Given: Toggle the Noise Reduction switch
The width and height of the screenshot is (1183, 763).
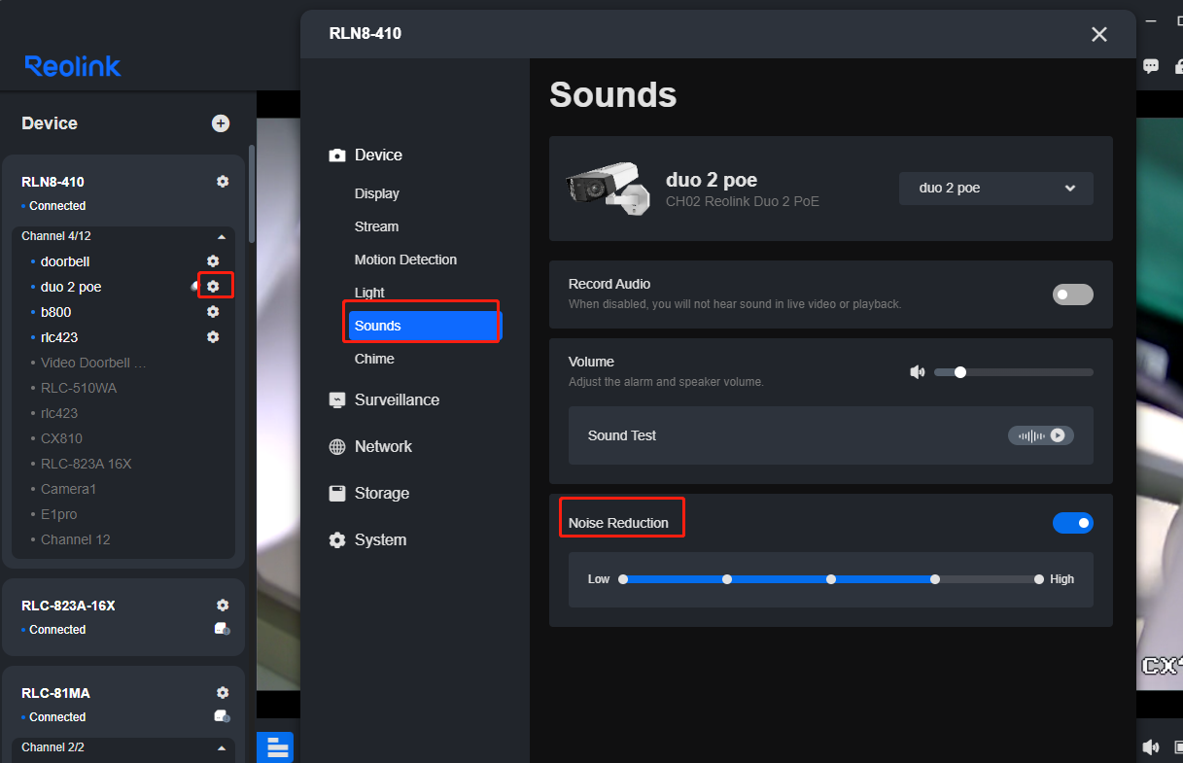Looking at the screenshot, I should [1073, 523].
